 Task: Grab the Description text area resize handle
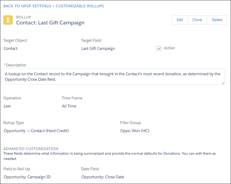coord(223,83)
